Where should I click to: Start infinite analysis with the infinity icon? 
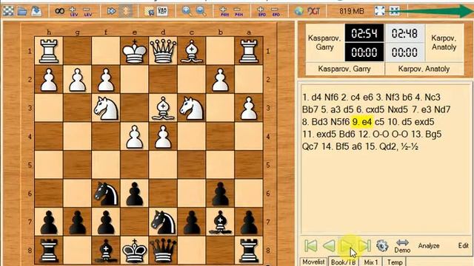pyautogui.click(x=59, y=12)
